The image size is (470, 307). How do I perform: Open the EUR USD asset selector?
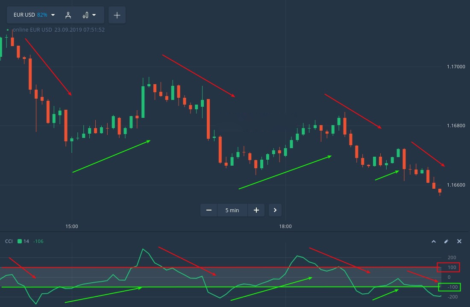coord(34,15)
